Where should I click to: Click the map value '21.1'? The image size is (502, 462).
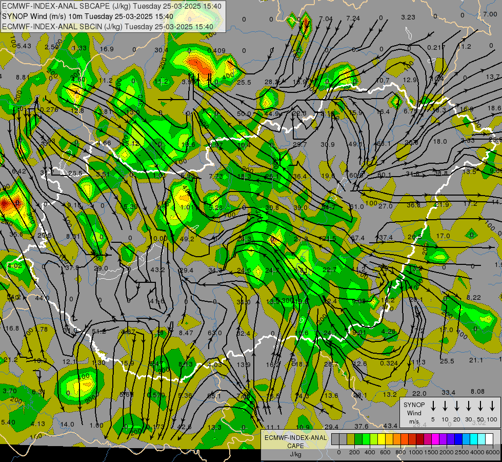click(x=476, y=360)
